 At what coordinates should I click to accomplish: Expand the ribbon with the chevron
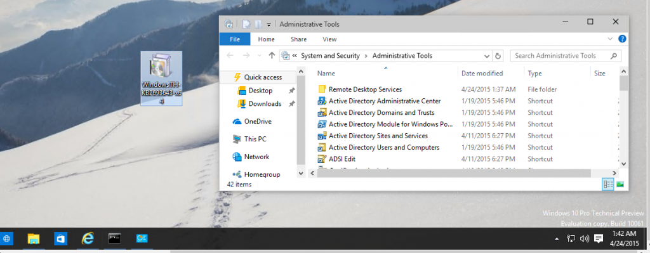point(610,39)
